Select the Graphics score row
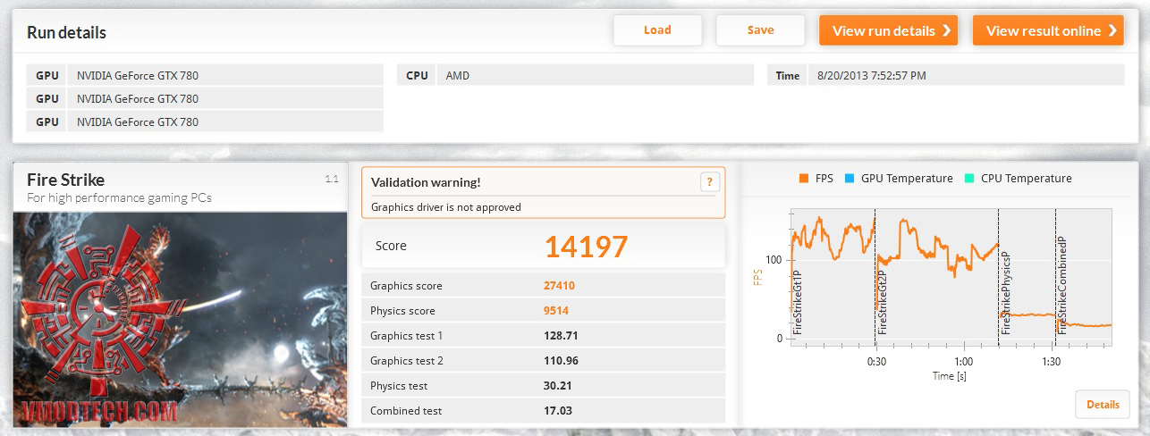The height and width of the screenshot is (436, 1150). pos(544,286)
